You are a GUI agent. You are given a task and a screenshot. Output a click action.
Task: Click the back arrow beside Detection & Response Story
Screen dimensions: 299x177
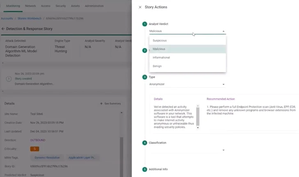pyautogui.click(x=3, y=29)
